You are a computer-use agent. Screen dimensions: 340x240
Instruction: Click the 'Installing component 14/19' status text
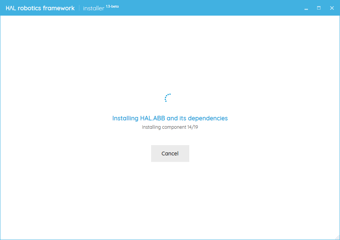coord(170,127)
